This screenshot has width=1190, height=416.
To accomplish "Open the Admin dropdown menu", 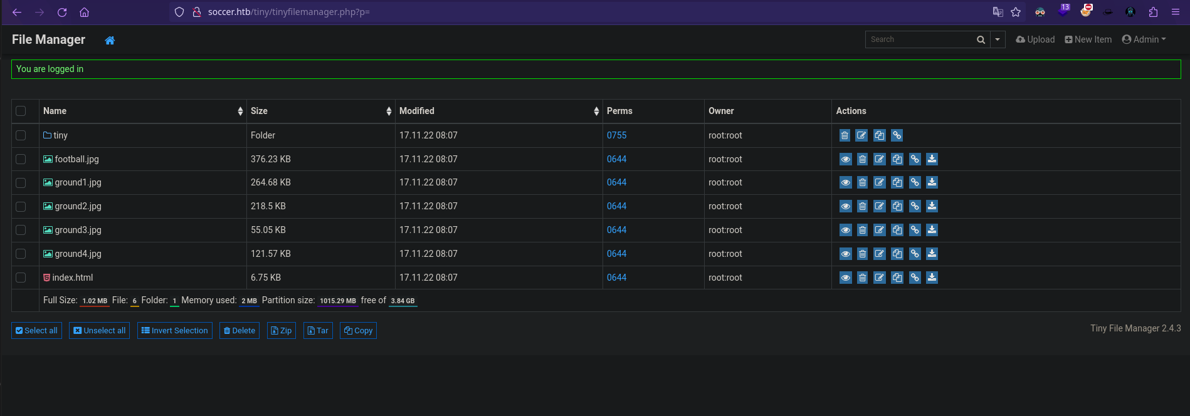I will coord(1144,39).
